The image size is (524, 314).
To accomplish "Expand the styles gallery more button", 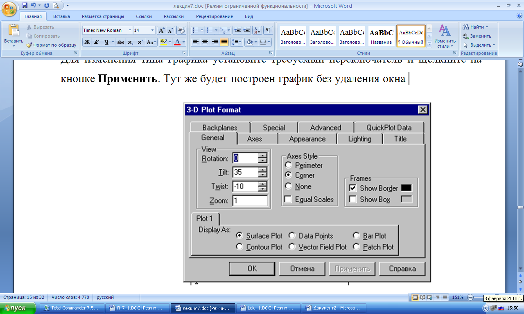I will click(x=429, y=44).
